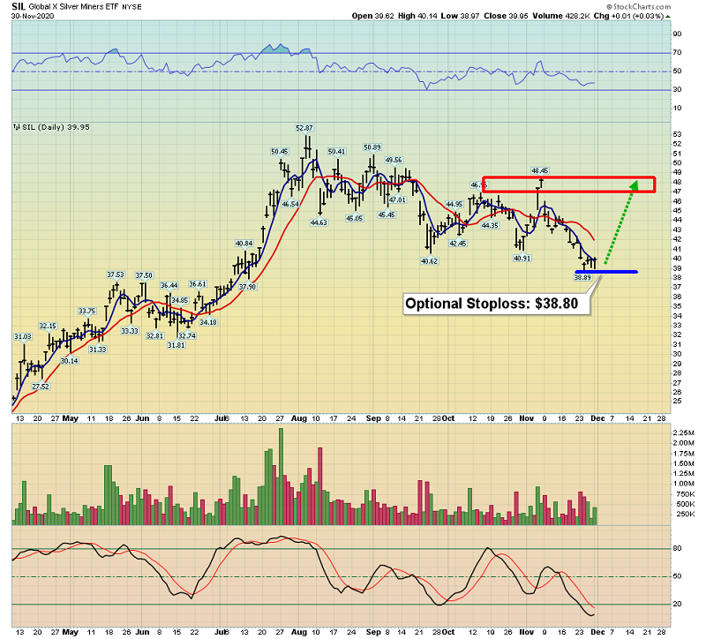Viewport: 706px width, 639px height.
Task: Click the Optional Stoploss: $38.80 callout
Action: pyautogui.click(x=497, y=304)
